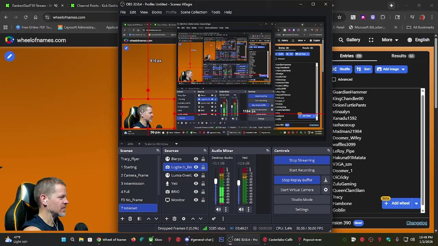Move the selected scene down with the Scenes down arrow

tap(156, 219)
